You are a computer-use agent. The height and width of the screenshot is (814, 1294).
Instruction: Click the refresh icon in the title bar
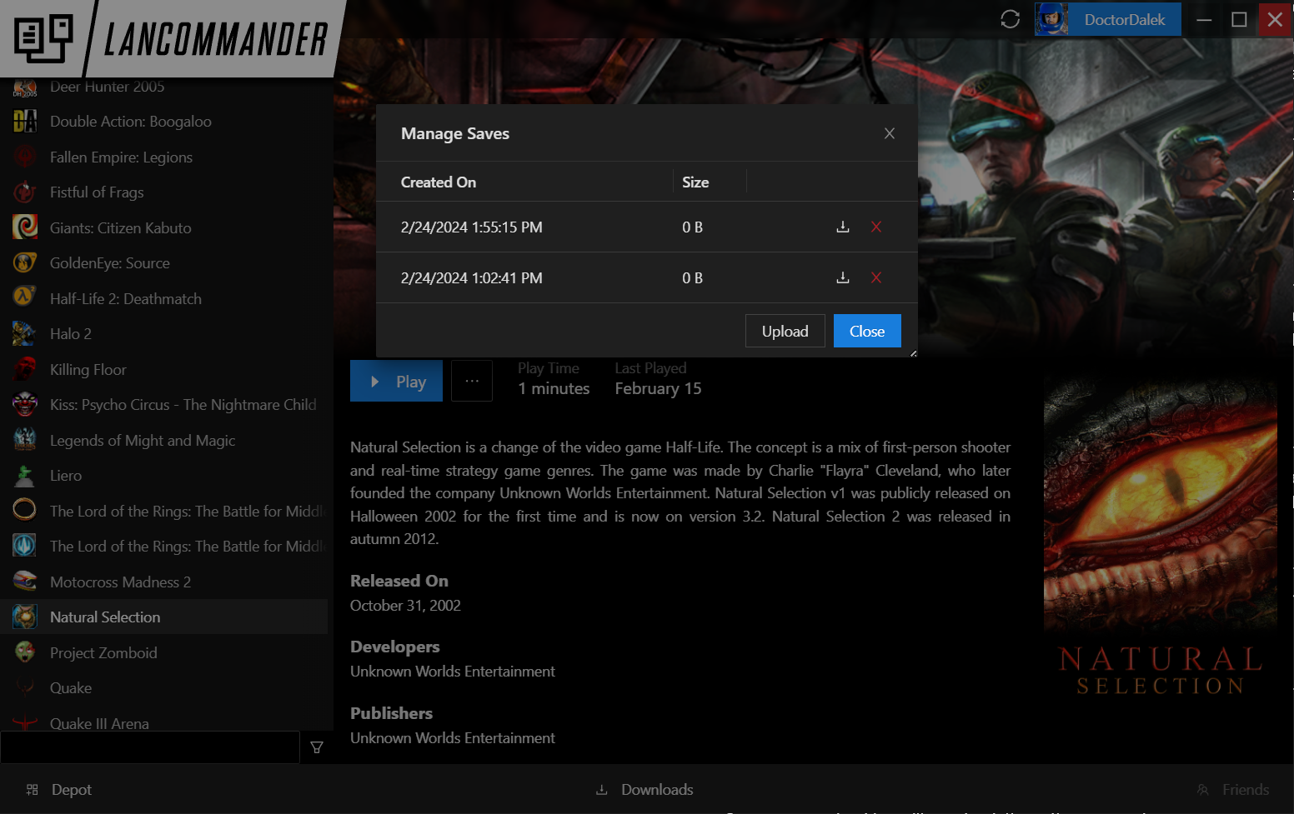[1010, 18]
